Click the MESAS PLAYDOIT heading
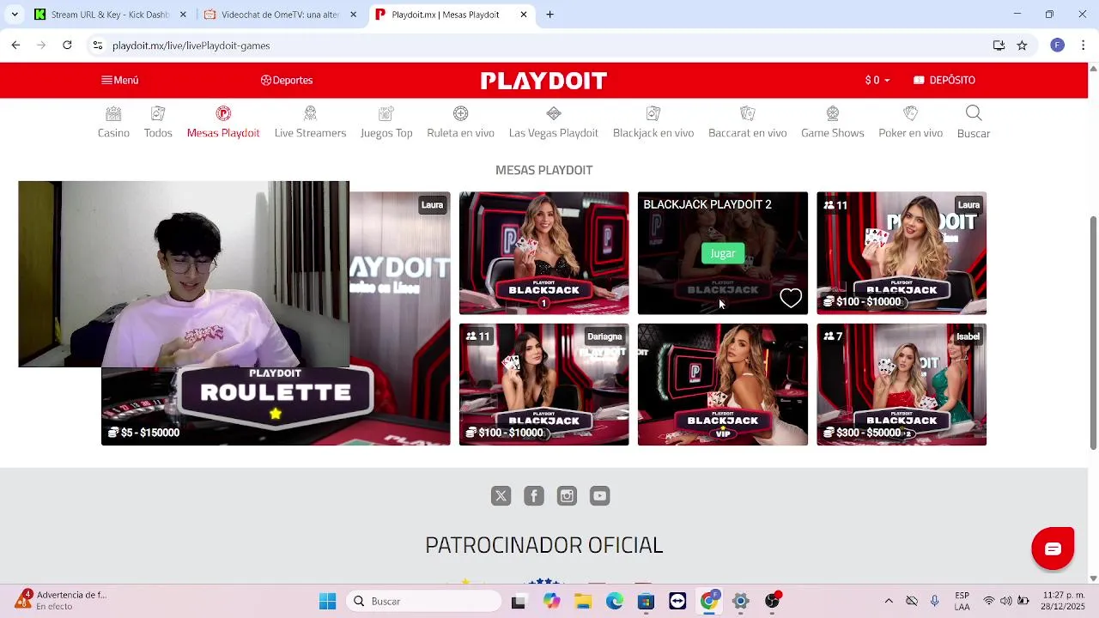Screen dimensions: 1099x618 (x=543, y=170)
